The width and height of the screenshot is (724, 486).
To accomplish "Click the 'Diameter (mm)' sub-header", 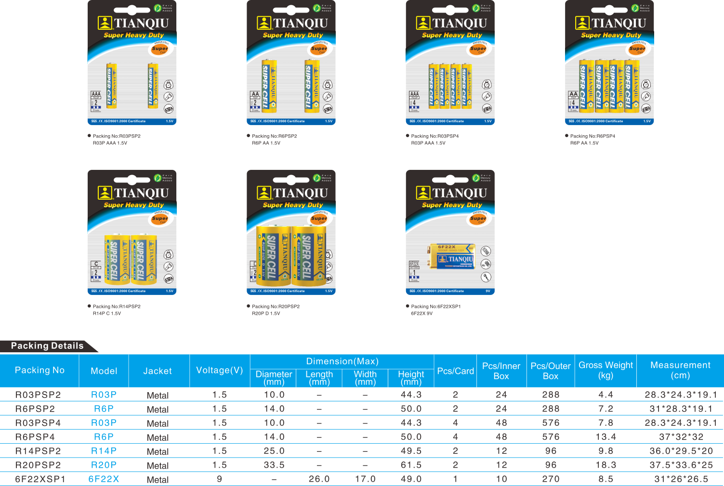I will [274, 378].
